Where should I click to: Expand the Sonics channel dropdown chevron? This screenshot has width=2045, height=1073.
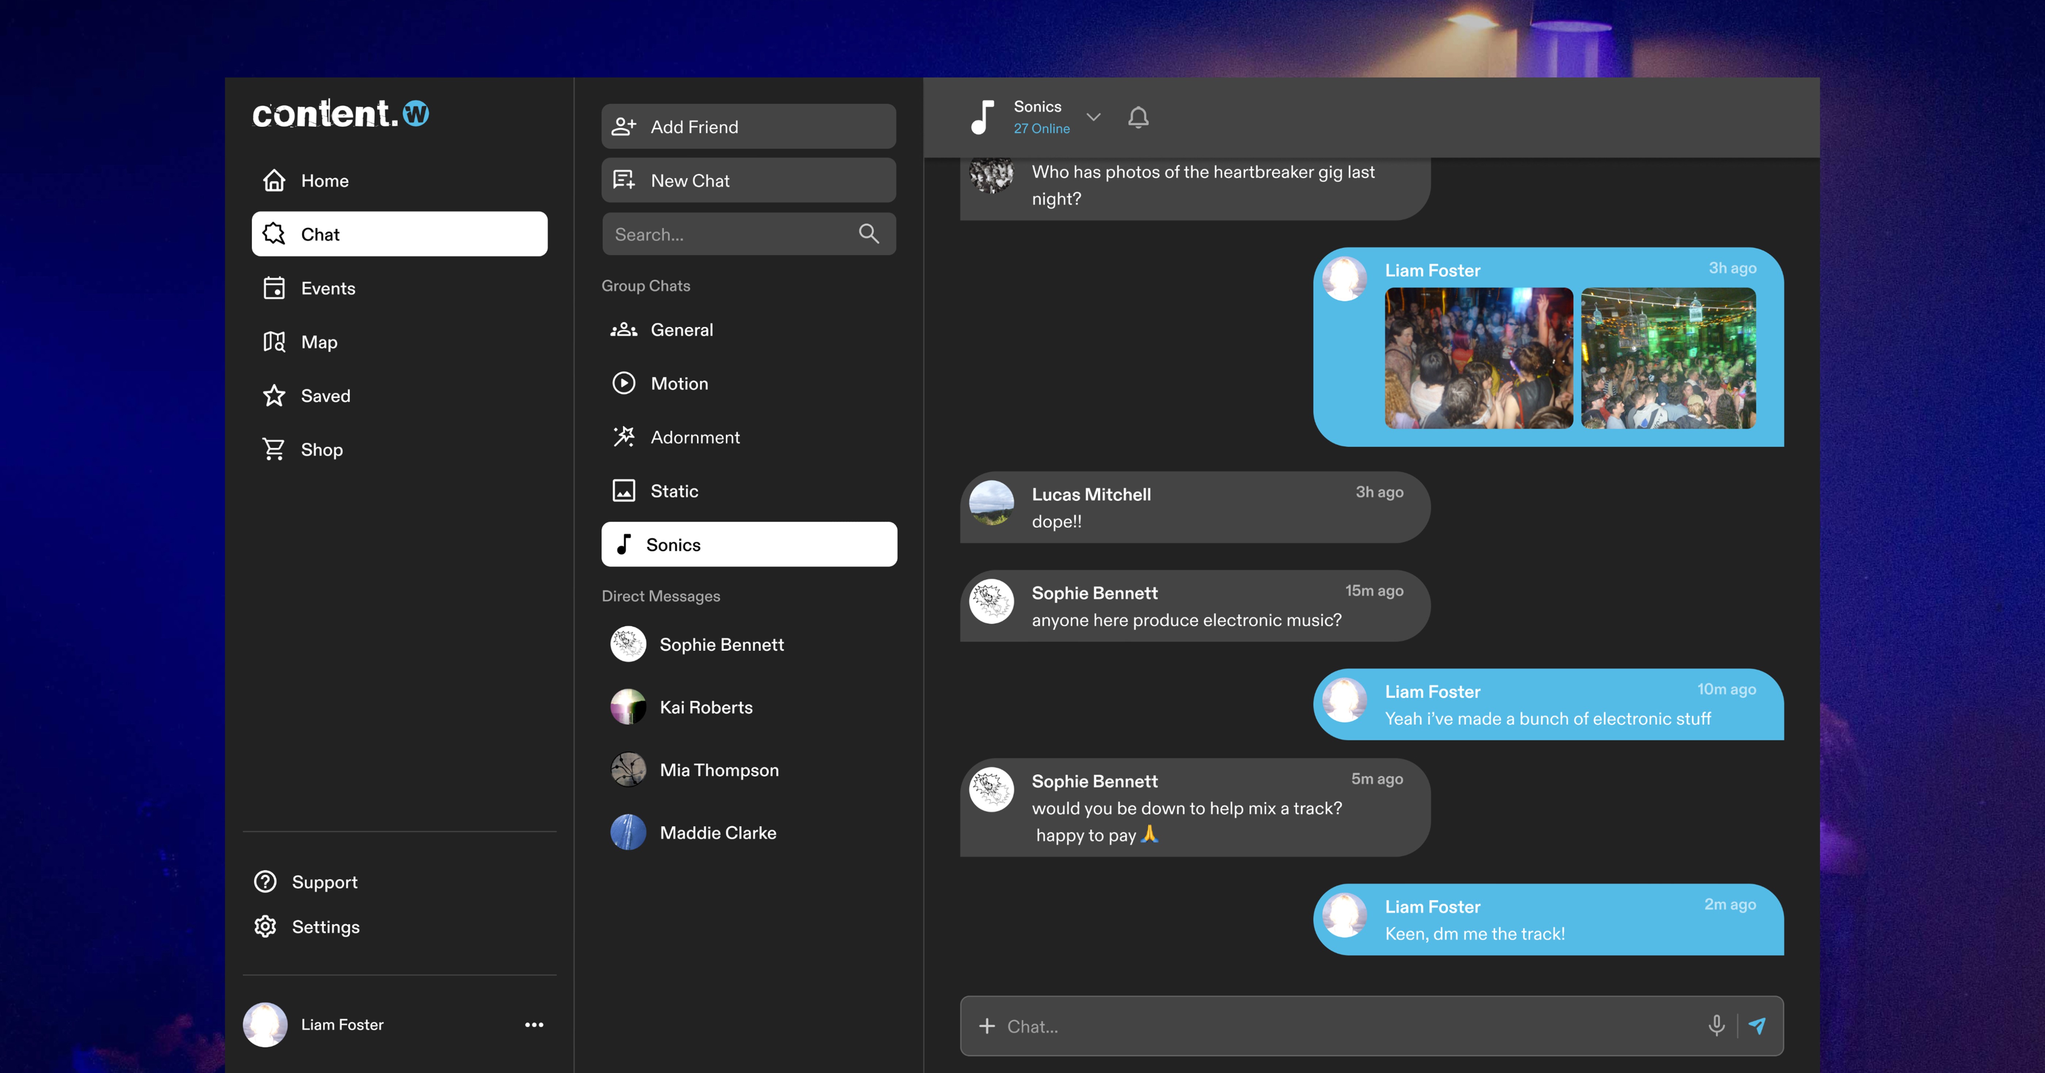[1093, 118]
